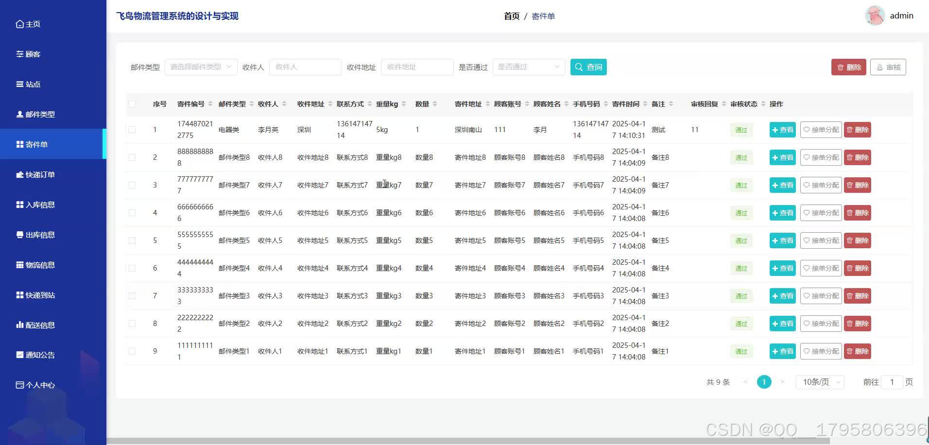Click 查看 for row 李月英

click(782, 130)
